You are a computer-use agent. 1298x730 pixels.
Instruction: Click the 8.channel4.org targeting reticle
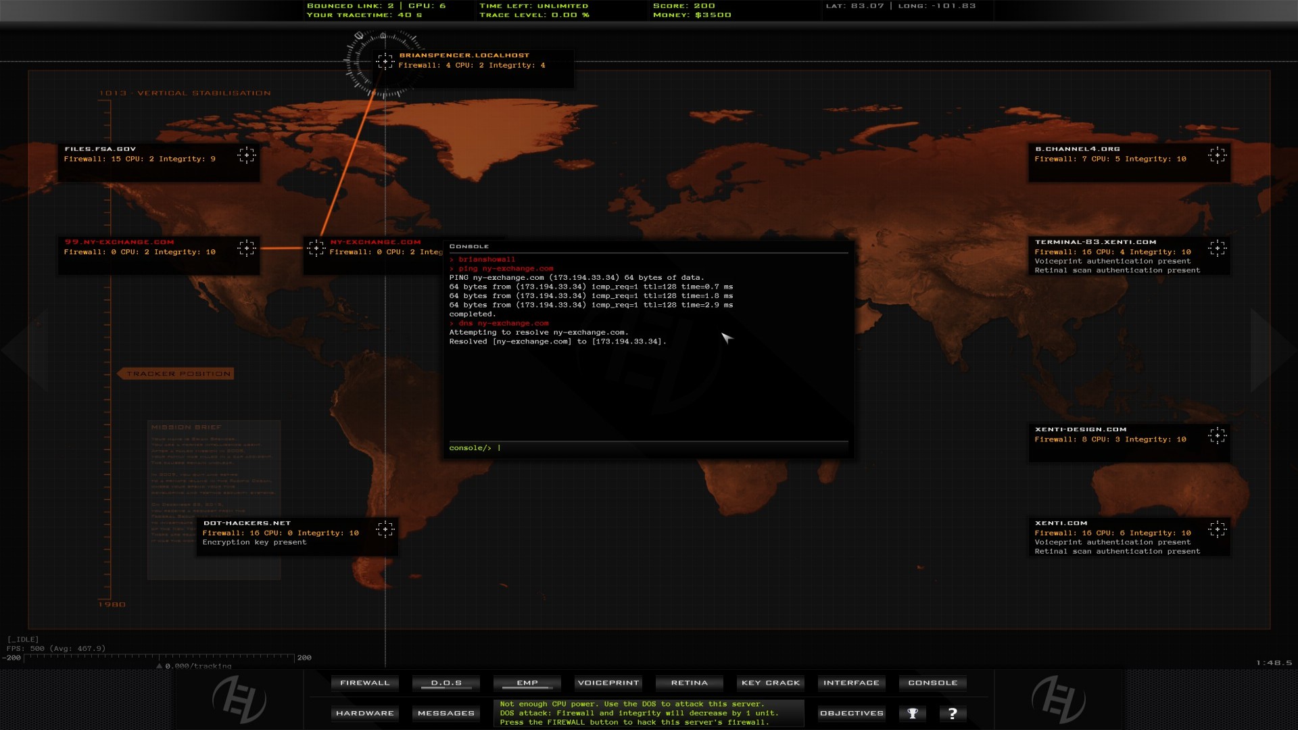click(1219, 155)
